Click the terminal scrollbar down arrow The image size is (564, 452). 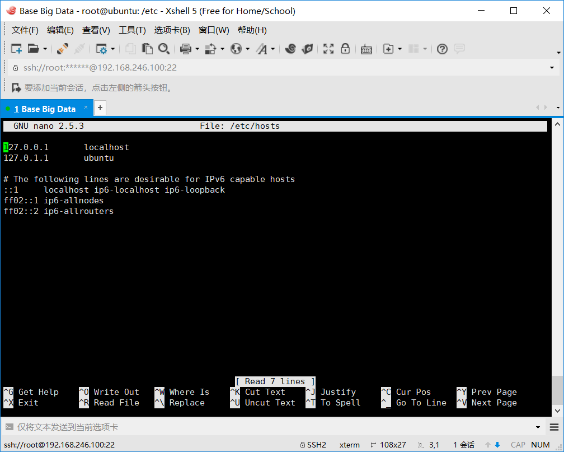point(557,411)
